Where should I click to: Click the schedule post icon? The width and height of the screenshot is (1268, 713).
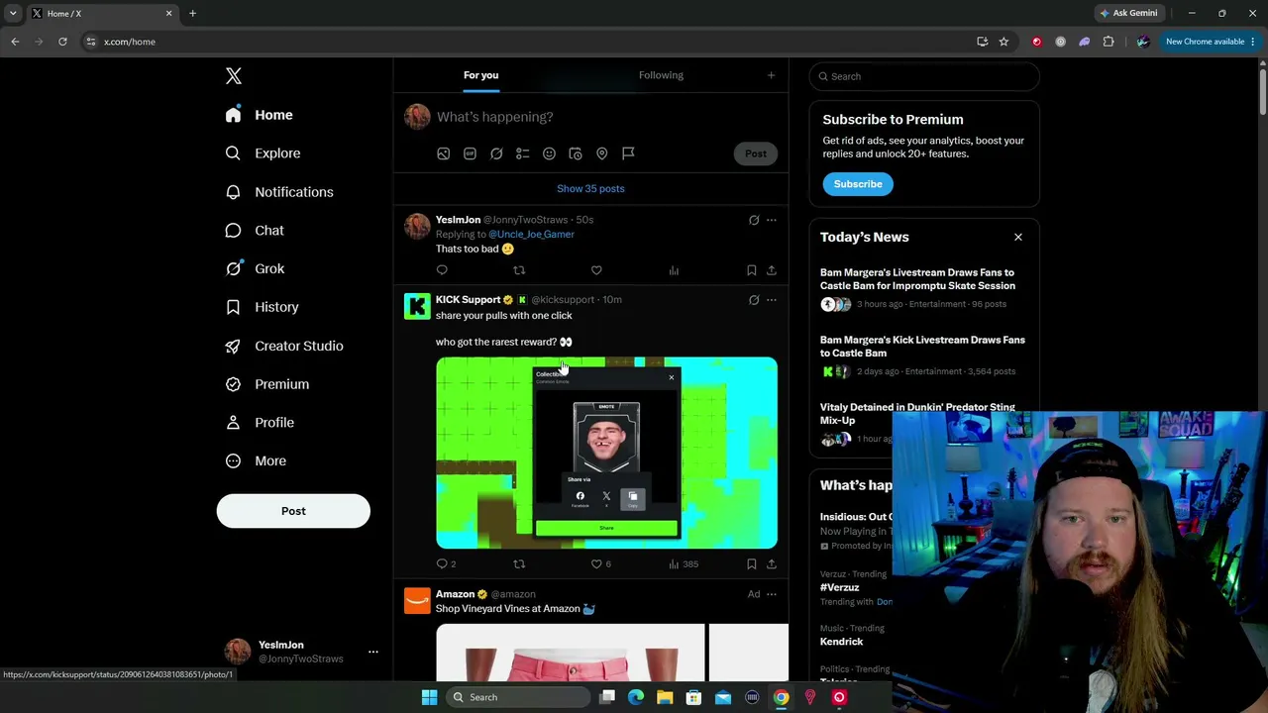(x=576, y=153)
